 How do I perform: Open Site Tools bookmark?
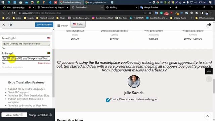pyautogui.click(x=121, y=18)
